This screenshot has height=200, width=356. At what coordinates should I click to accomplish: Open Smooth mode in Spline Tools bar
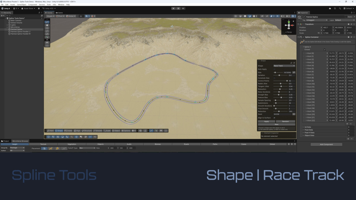coord(98,131)
